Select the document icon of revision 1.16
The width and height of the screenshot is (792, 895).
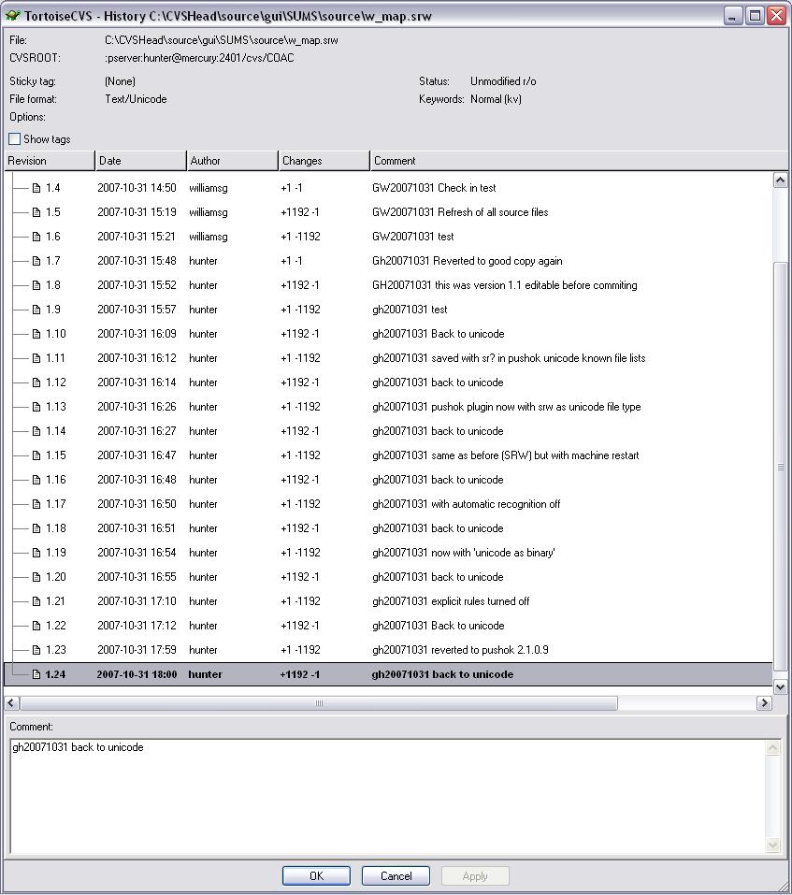(36, 480)
